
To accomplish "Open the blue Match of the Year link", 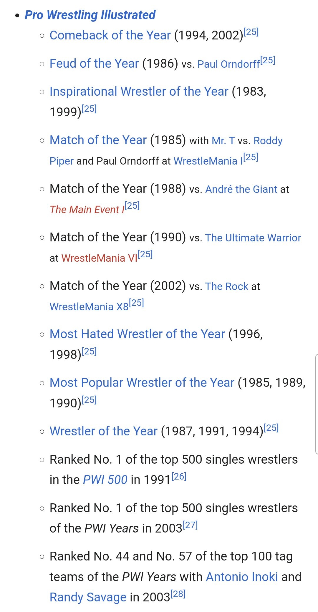I will click(x=98, y=140).
